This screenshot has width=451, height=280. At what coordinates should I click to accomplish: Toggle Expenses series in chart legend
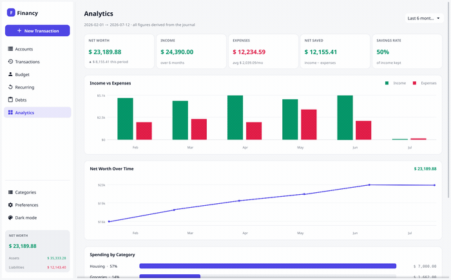425,83
